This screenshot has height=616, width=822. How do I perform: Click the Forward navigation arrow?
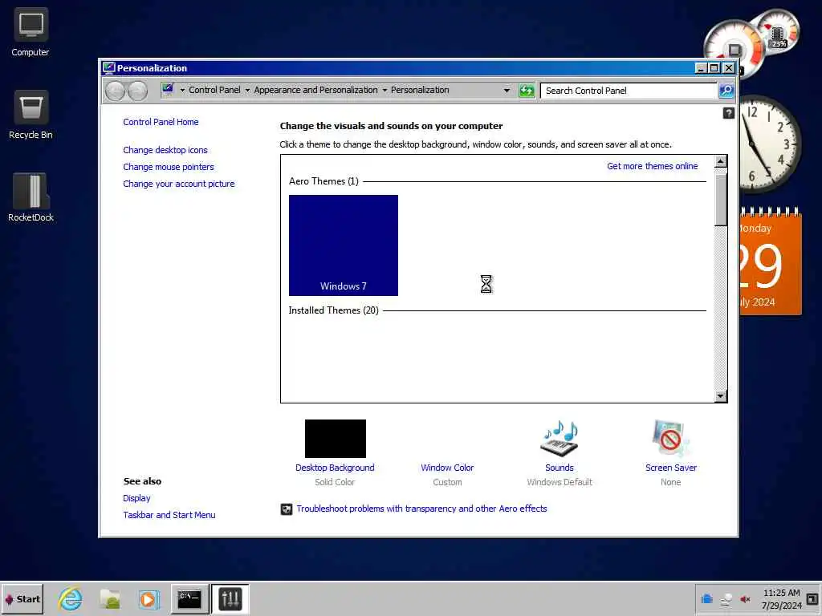tap(137, 91)
